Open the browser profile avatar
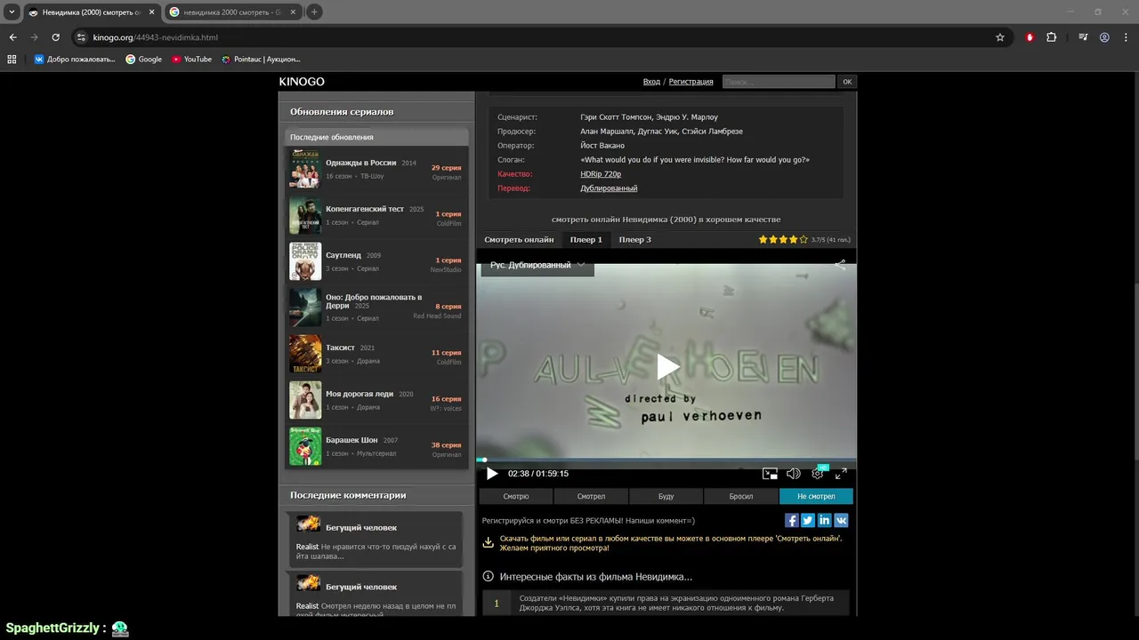Image resolution: width=1139 pixels, height=640 pixels. (x=1104, y=37)
